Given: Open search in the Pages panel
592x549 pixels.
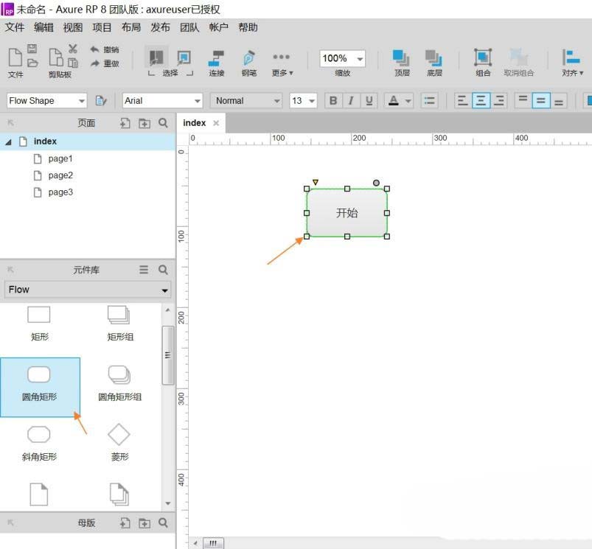Looking at the screenshot, I should 163,123.
